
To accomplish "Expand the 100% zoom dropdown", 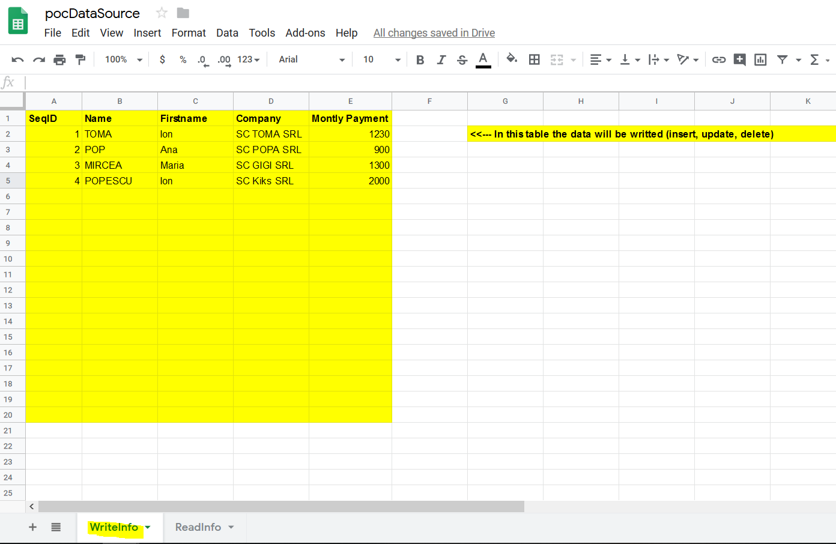I will [124, 59].
